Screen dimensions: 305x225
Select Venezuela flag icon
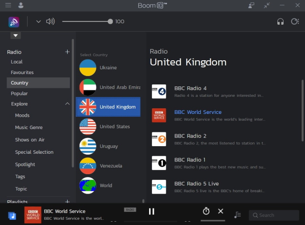[x=88, y=166]
